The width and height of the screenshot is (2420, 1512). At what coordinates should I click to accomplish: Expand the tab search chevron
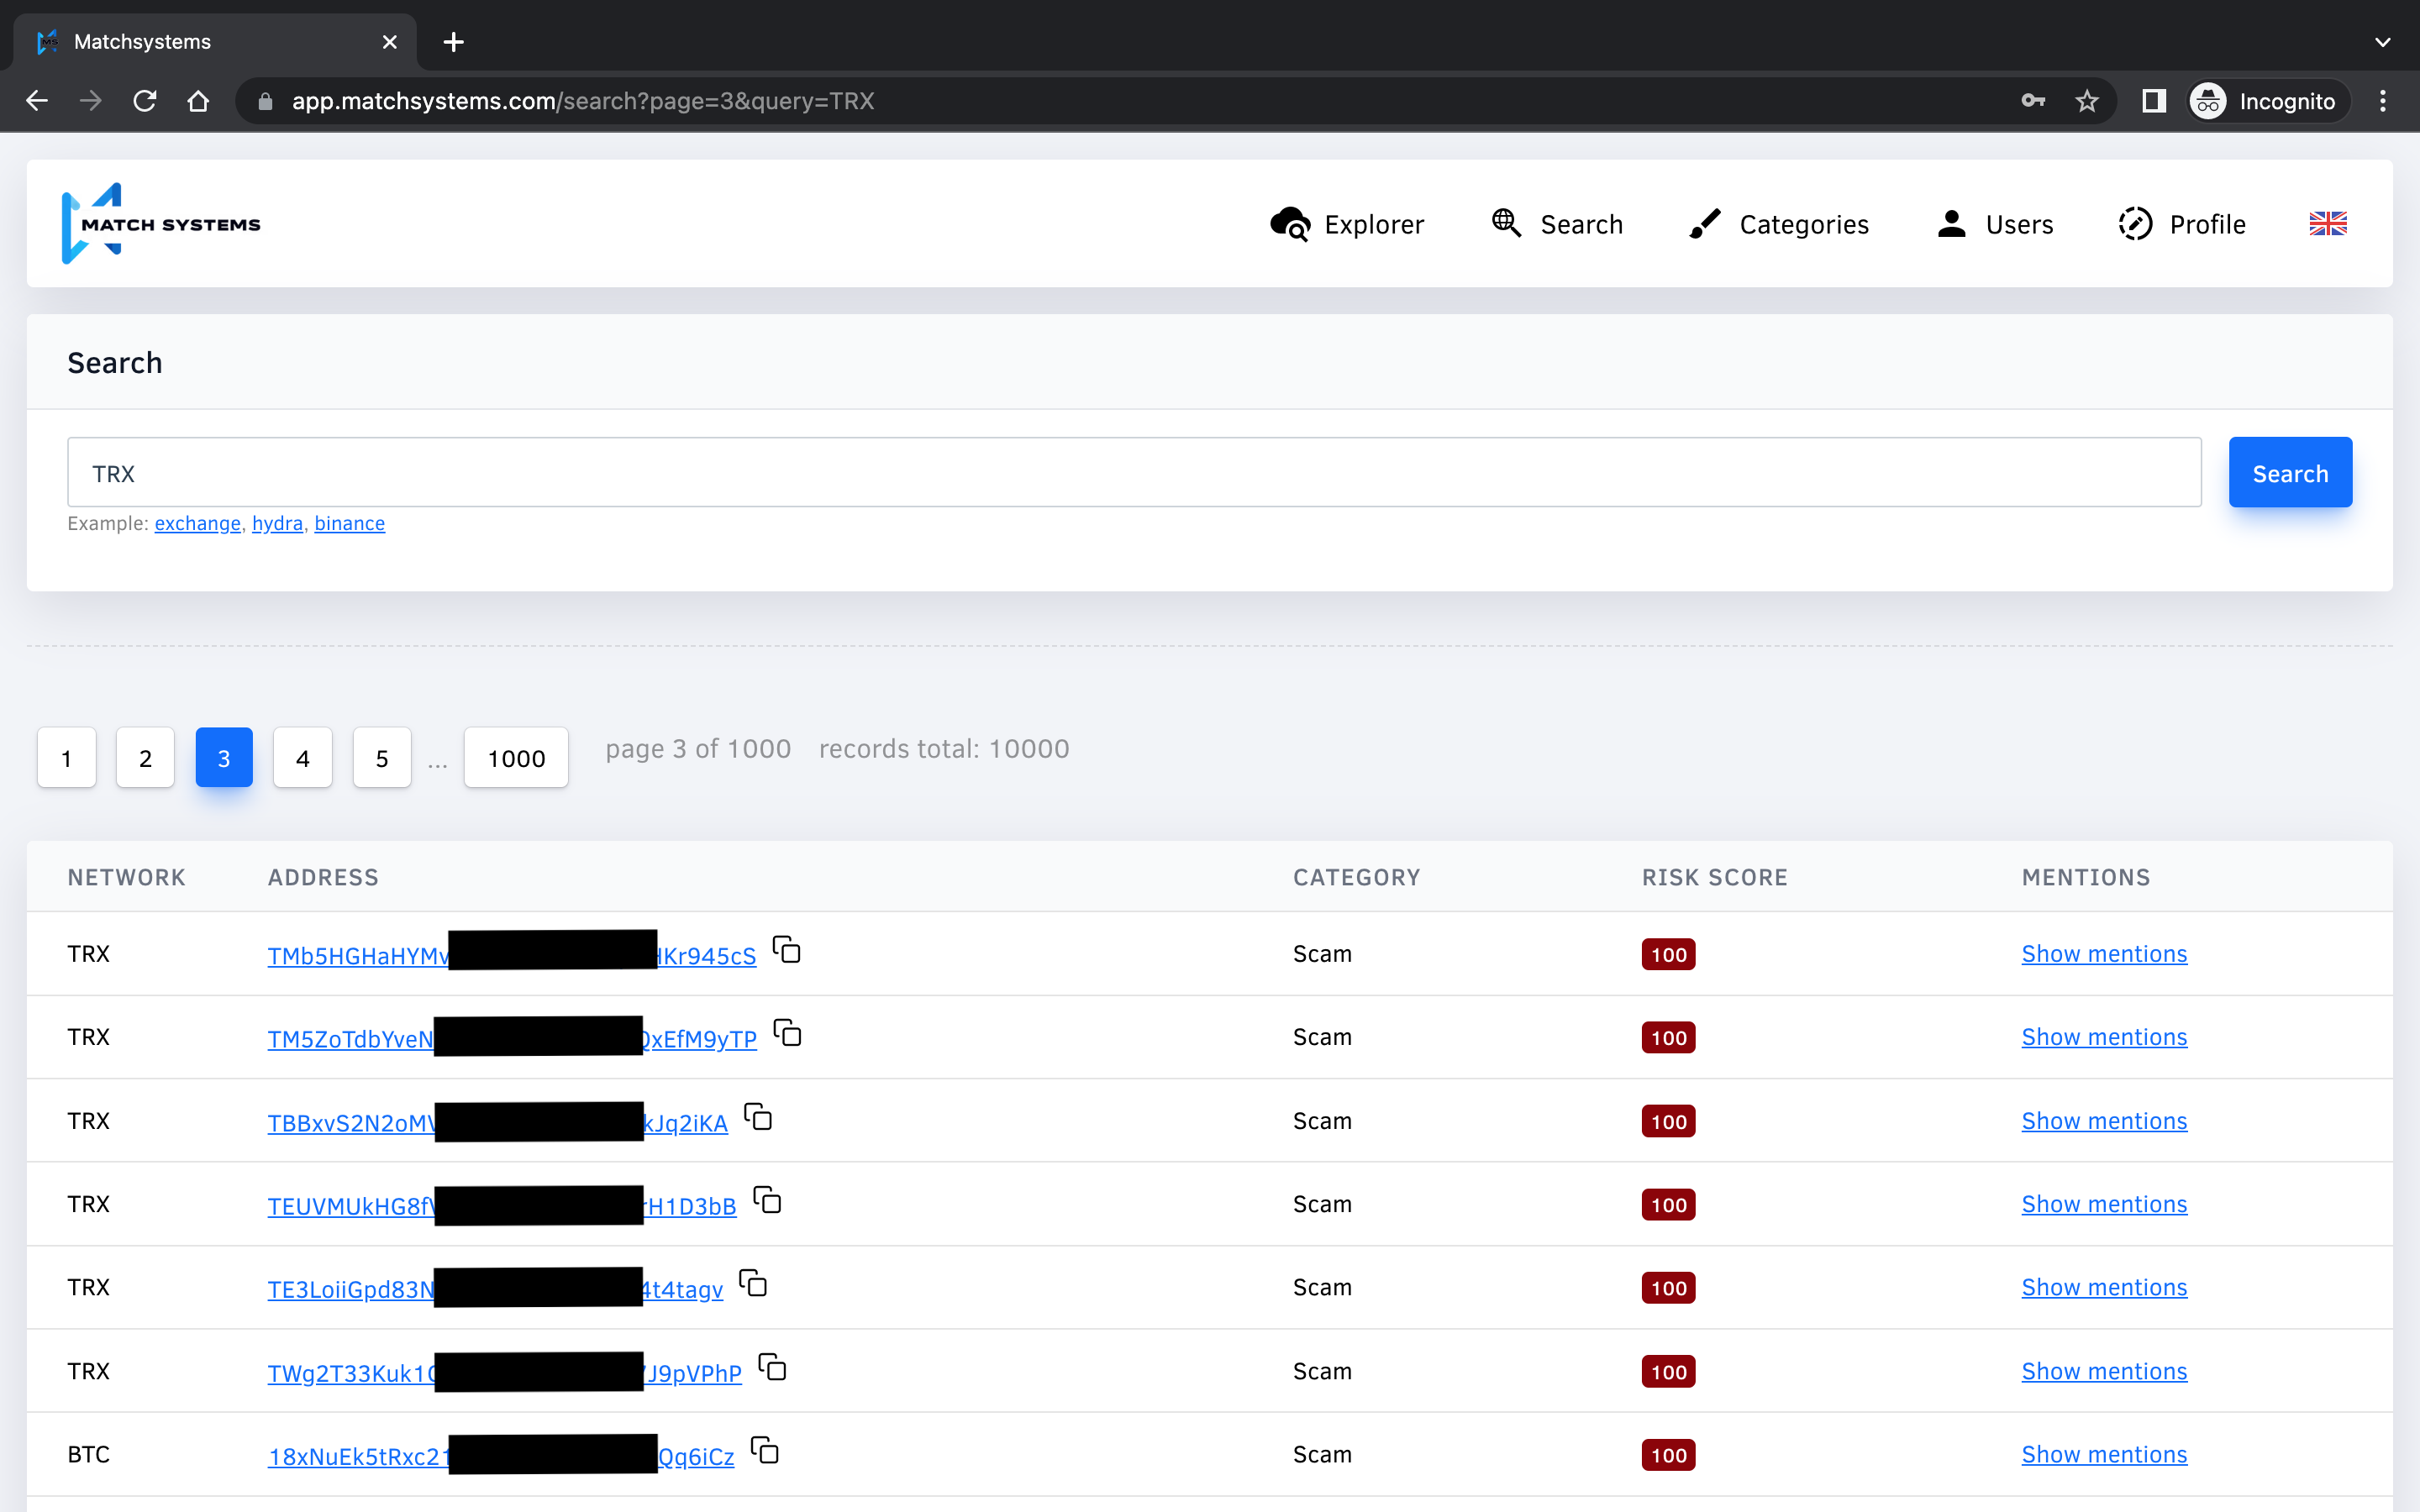tap(2382, 42)
